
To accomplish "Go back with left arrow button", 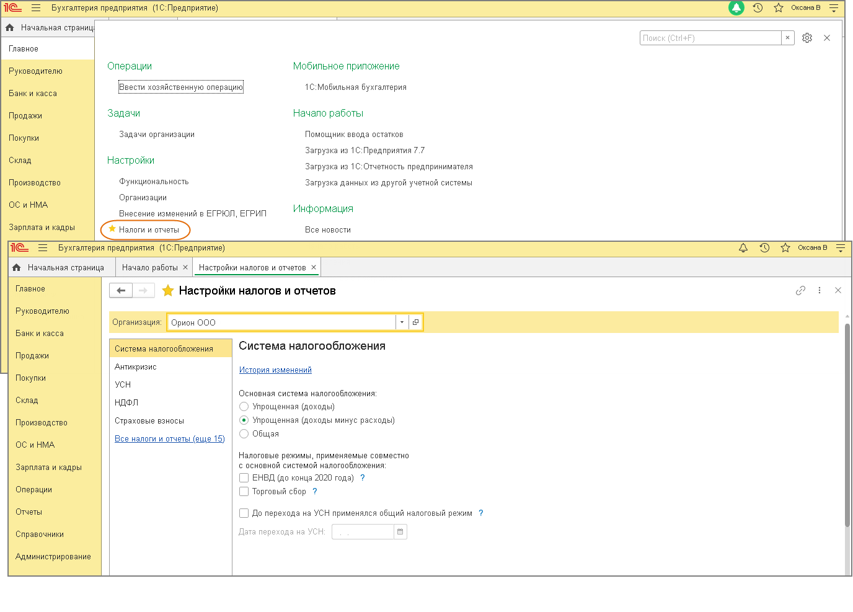I will [x=121, y=290].
